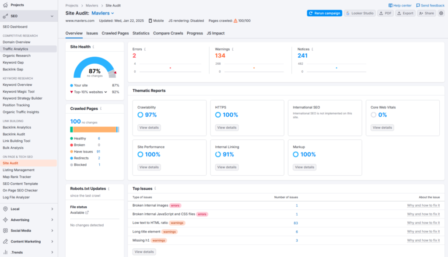
Task: View details for Markup report
Action: pos(304,167)
